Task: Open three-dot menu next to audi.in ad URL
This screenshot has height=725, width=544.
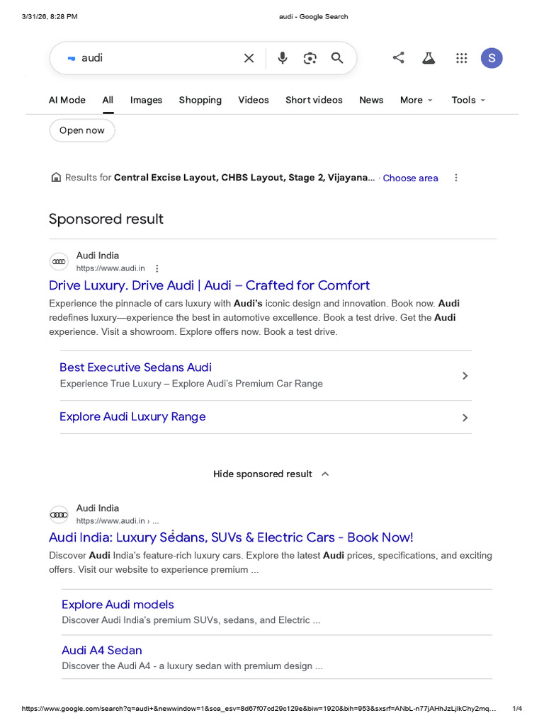Action: [x=157, y=268]
